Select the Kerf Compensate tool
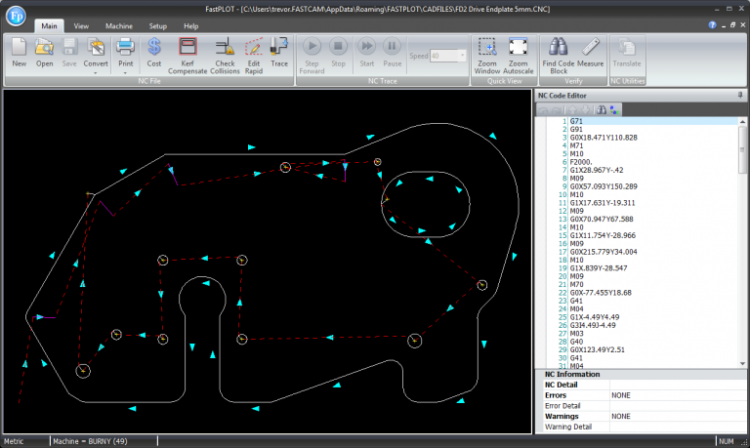The width and height of the screenshot is (750, 448). (187, 51)
